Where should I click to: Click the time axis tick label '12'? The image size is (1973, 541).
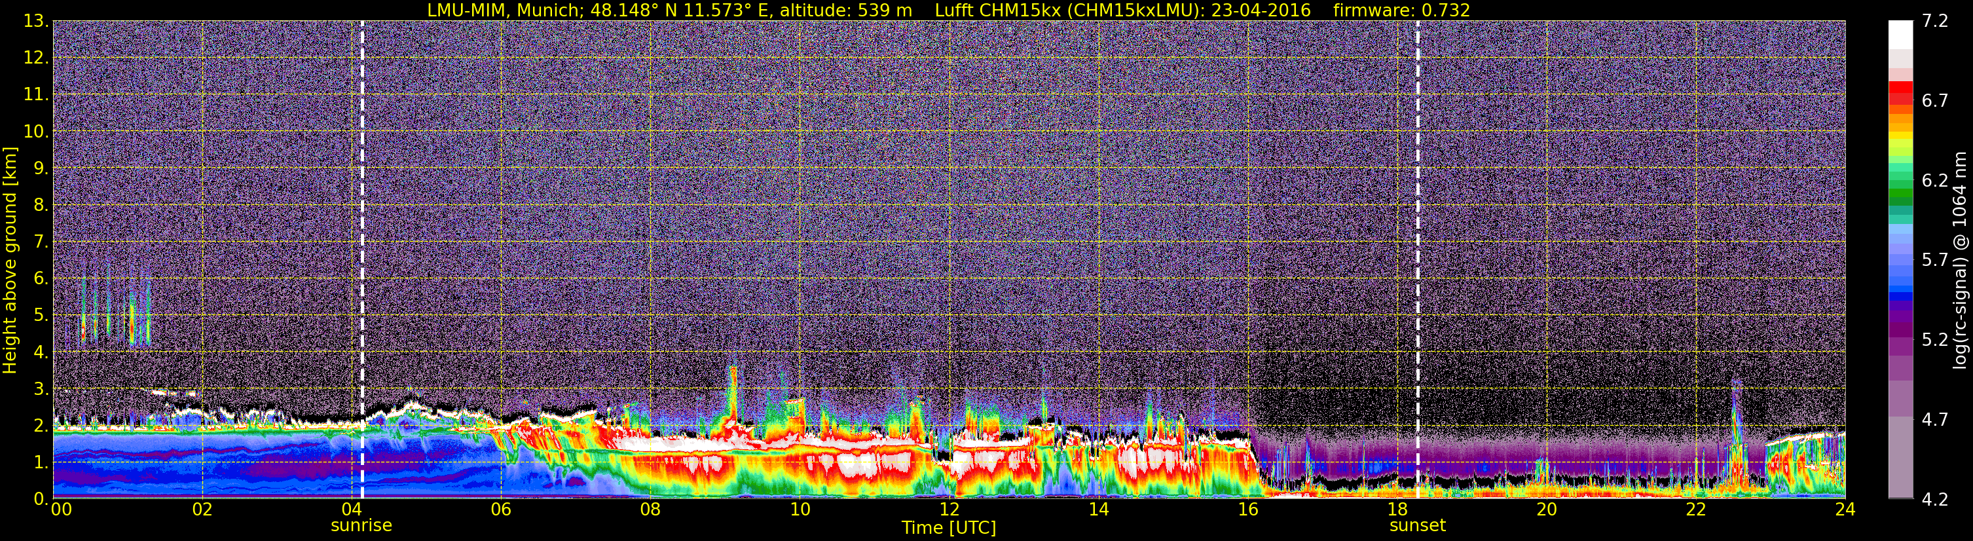pos(949,510)
